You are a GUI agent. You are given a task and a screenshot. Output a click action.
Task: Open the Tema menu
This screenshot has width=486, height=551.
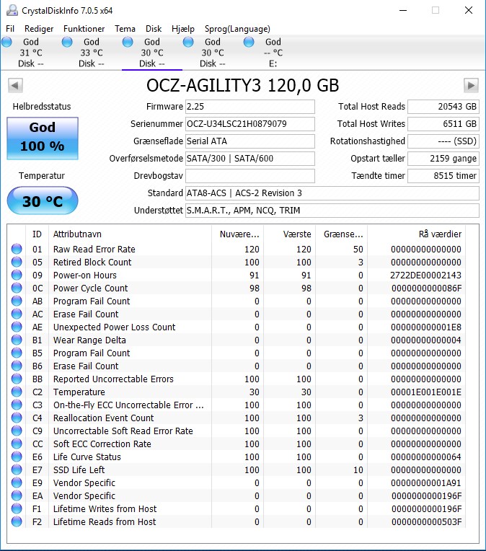[x=125, y=29]
